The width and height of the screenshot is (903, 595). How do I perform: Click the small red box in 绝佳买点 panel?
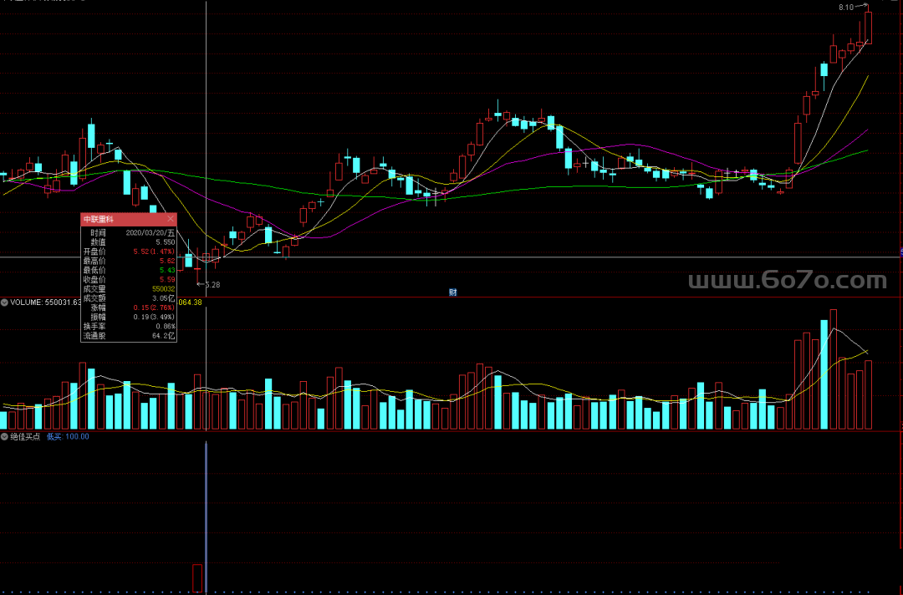click(197, 577)
